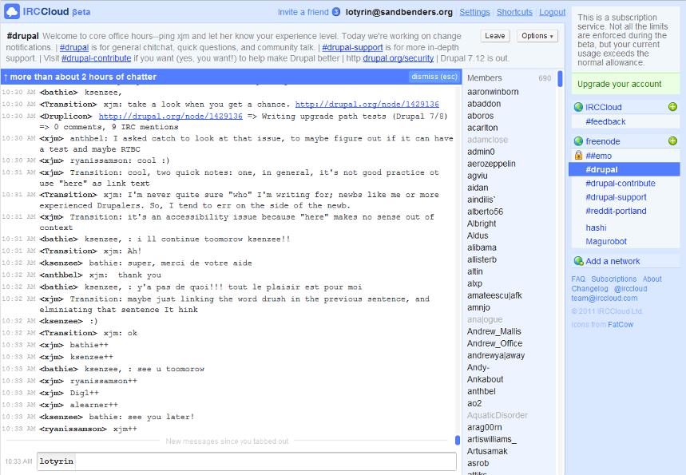Leave the #drupal channel

pyautogui.click(x=495, y=36)
